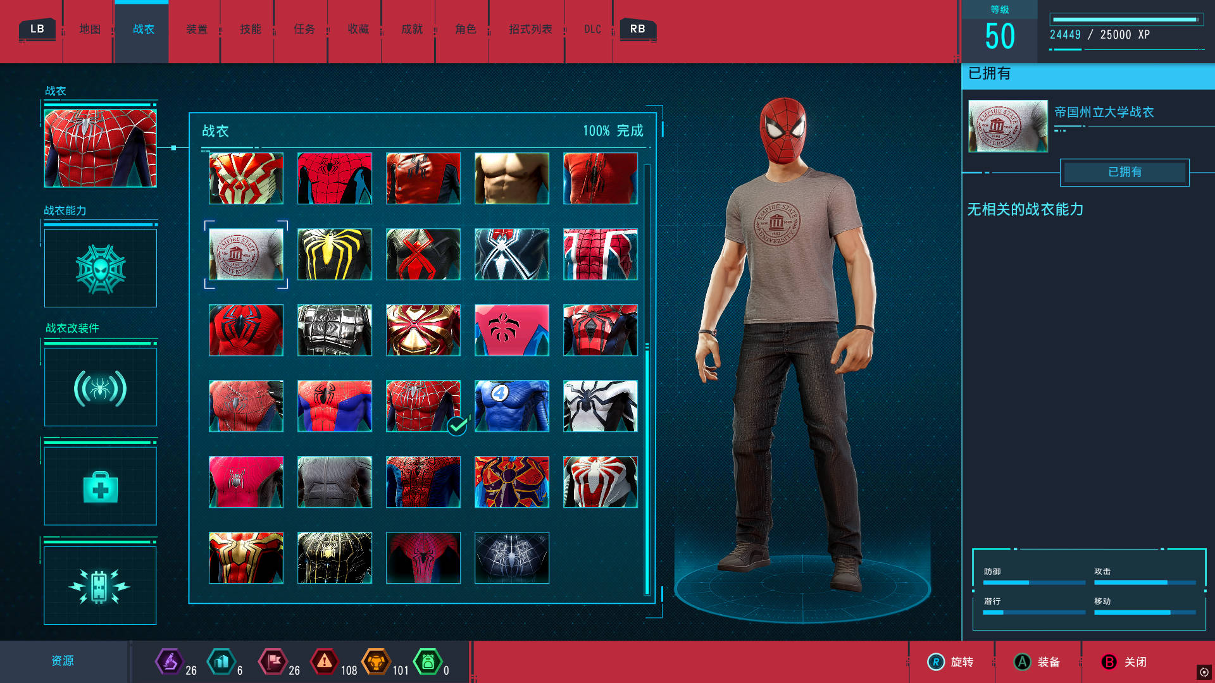Click the LB shoulder button icon

coord(37,29)
